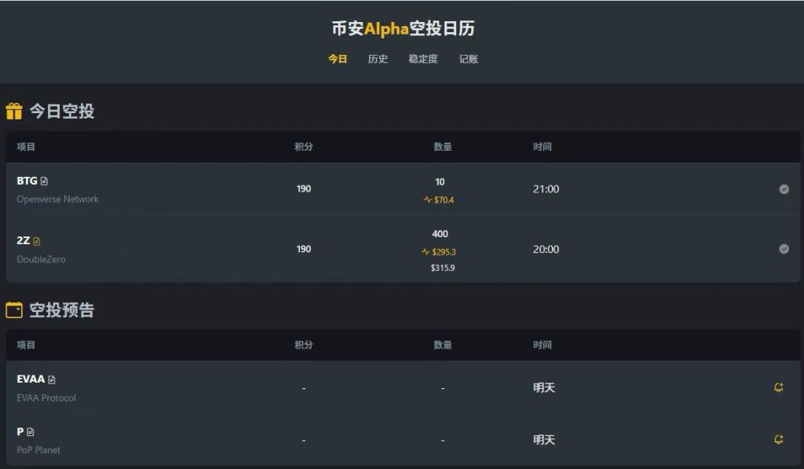The width and height of the screenshot is (804, 469).
Task: Click the calendar icon for airdrop preview
Action: tap(14, 310)
